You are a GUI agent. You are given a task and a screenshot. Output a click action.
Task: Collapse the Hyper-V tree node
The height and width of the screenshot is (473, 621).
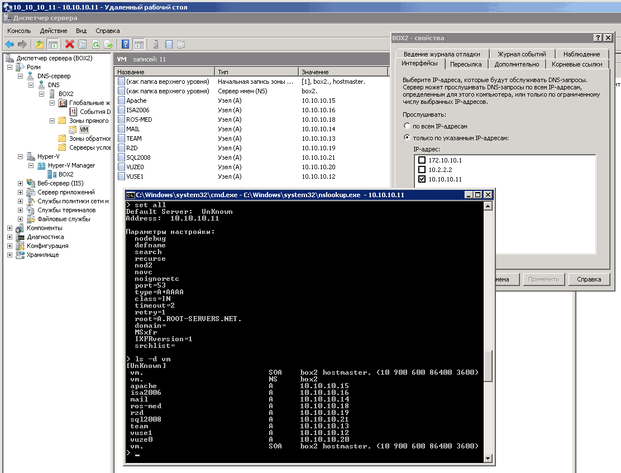(21, 156)
